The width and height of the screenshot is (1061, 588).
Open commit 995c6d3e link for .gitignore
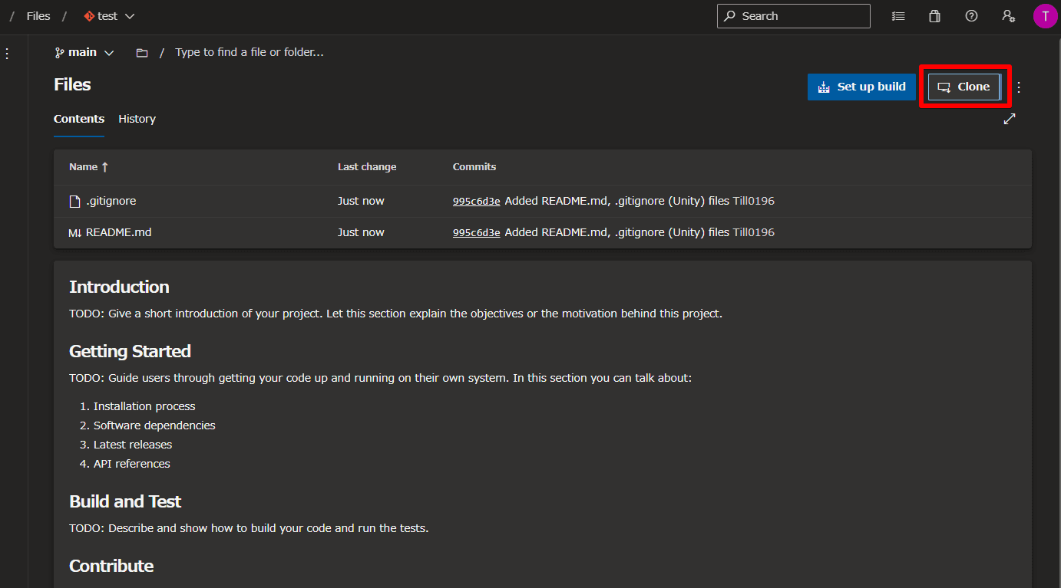[476, 202]
